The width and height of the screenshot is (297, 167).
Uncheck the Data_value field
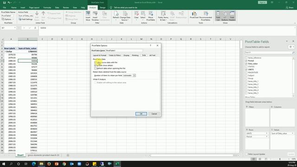(246, 64)
